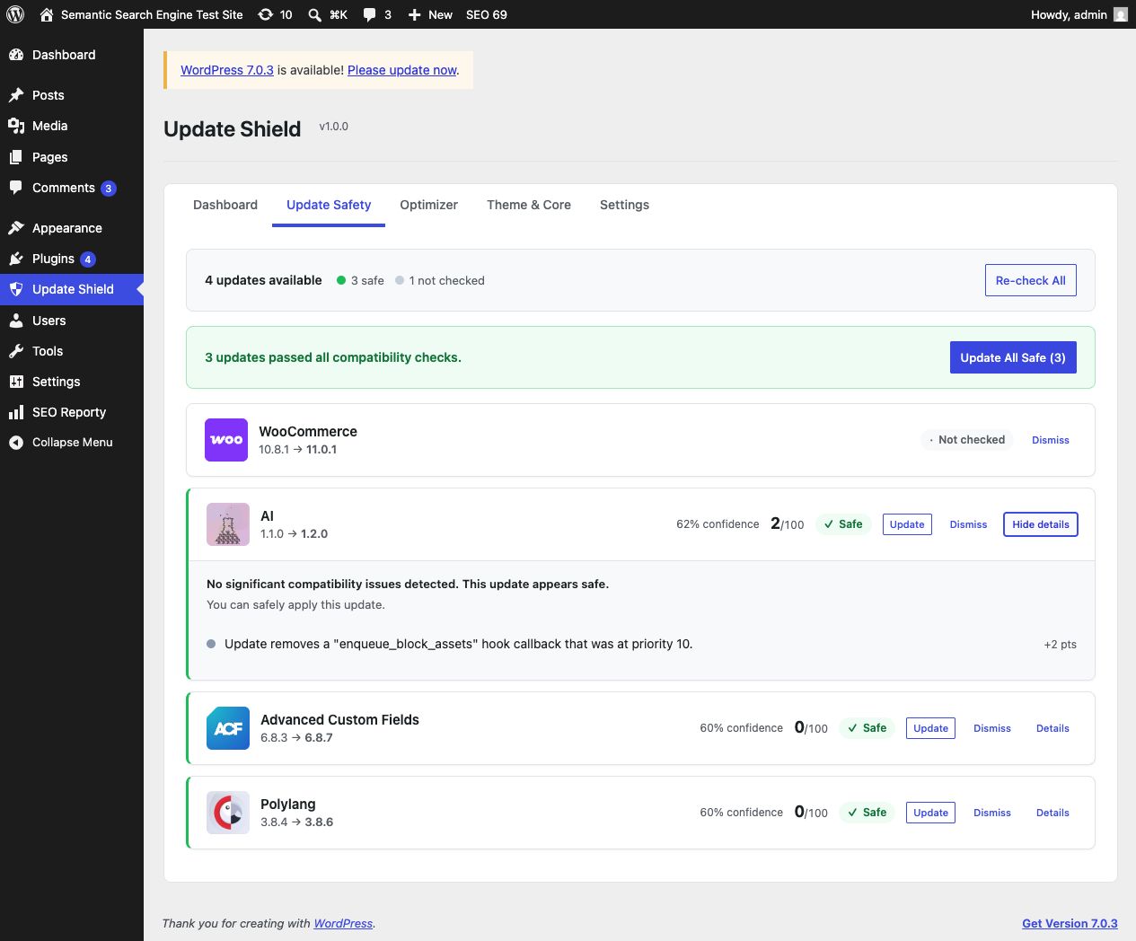
Task: Click the WooCommerce plugin logo
Action: [226, 440]
